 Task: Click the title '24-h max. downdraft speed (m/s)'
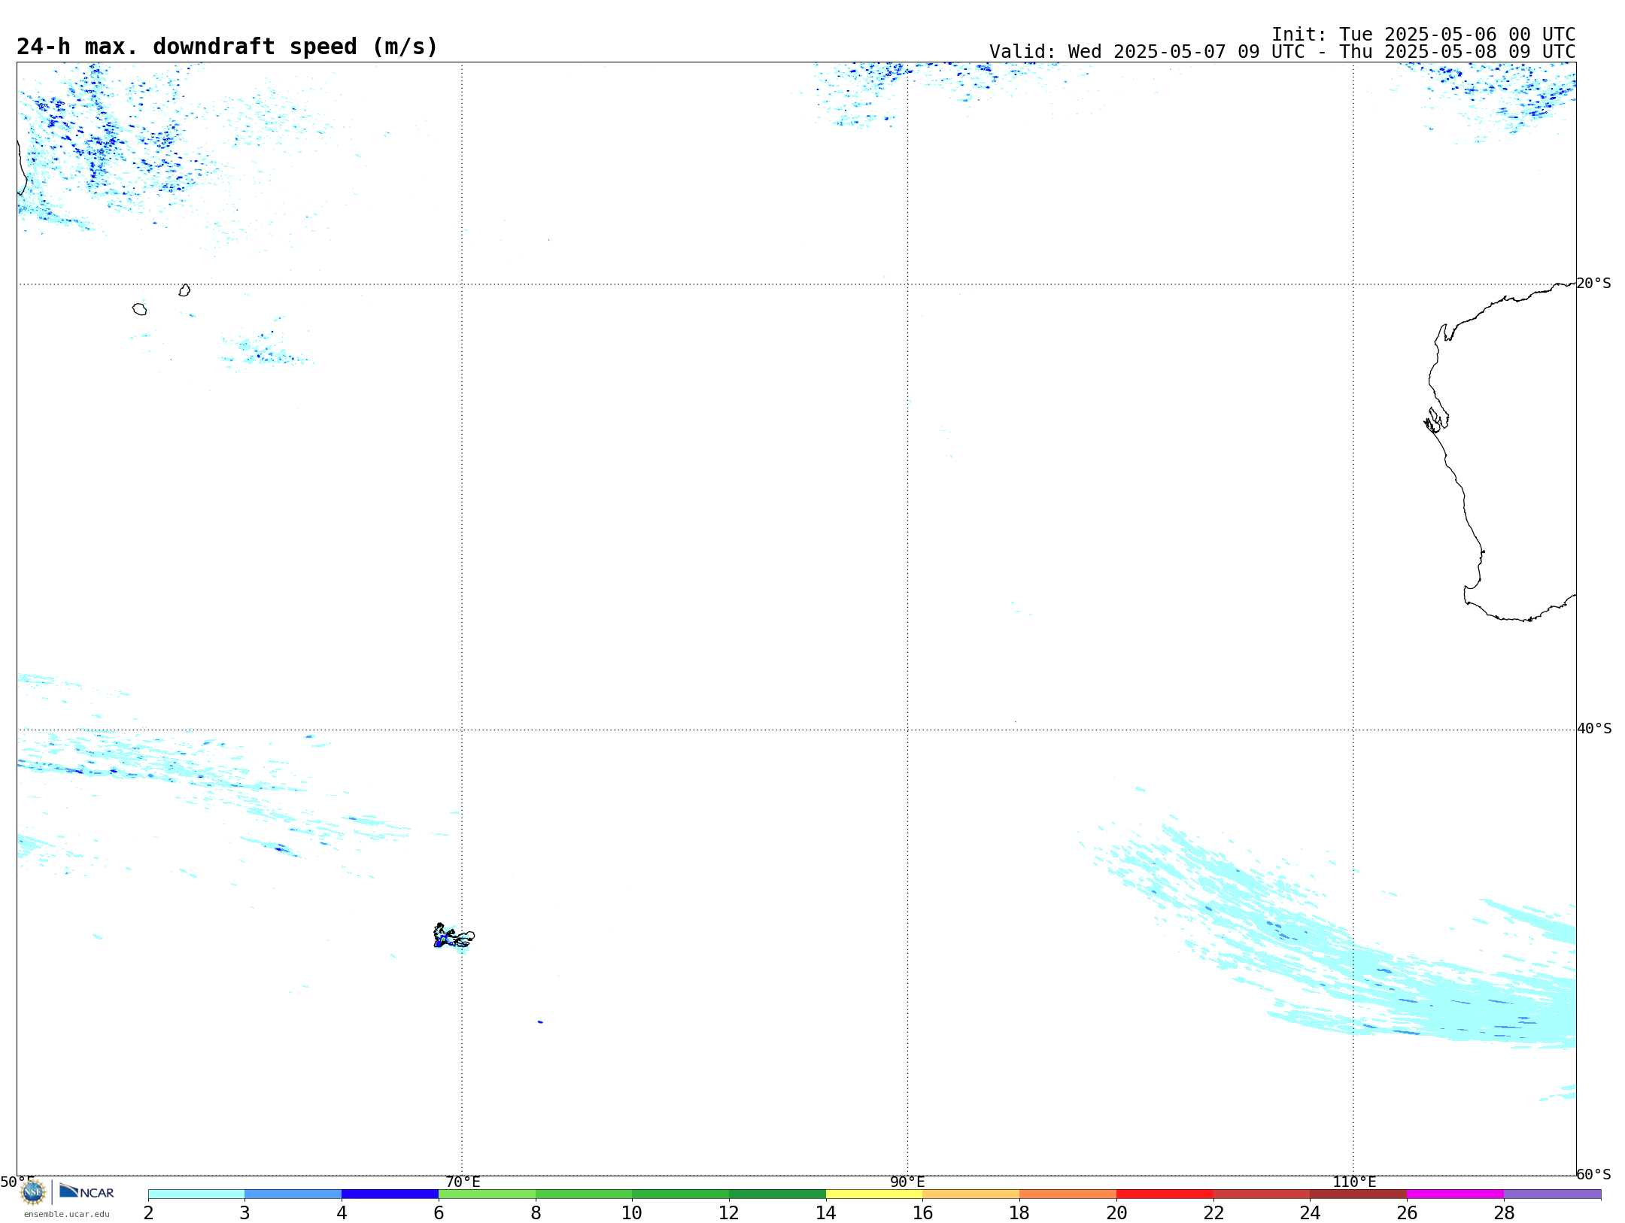point(227,47)
